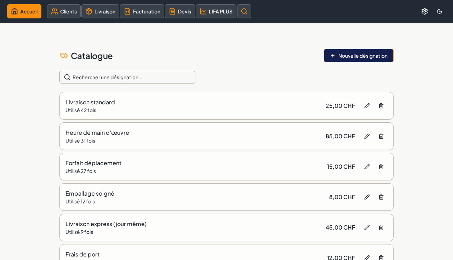The width and height of the screenshot is (453, 260).
Task: Edit the Livraison standard entry
Action: click(367, 106)
